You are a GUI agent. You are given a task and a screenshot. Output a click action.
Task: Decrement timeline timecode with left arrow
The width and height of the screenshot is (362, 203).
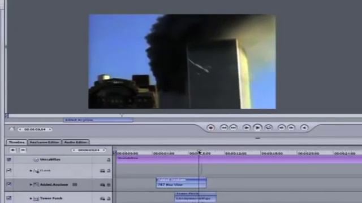(x=74, y=150)
